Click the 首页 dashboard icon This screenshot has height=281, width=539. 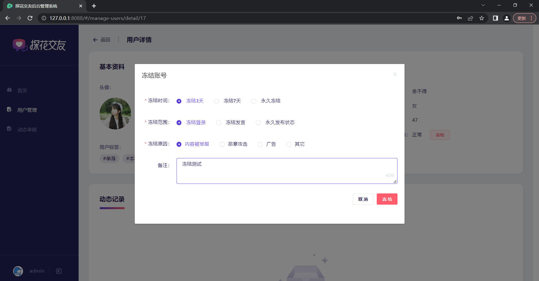click(x=10, y=90)
